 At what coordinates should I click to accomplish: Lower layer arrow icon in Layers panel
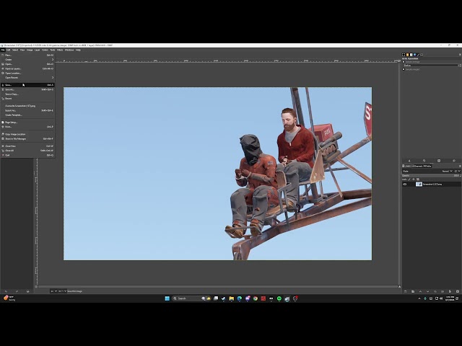pos(428,291)
